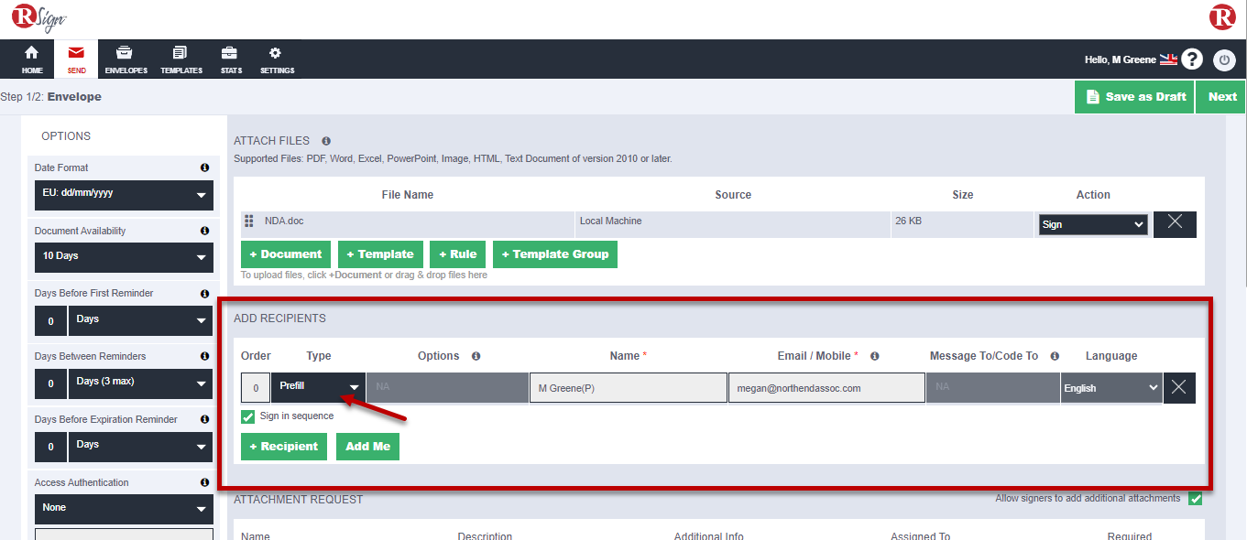Delete the M Greene recipient row
Screen dimensions: 1247x540
point(1178,388)
